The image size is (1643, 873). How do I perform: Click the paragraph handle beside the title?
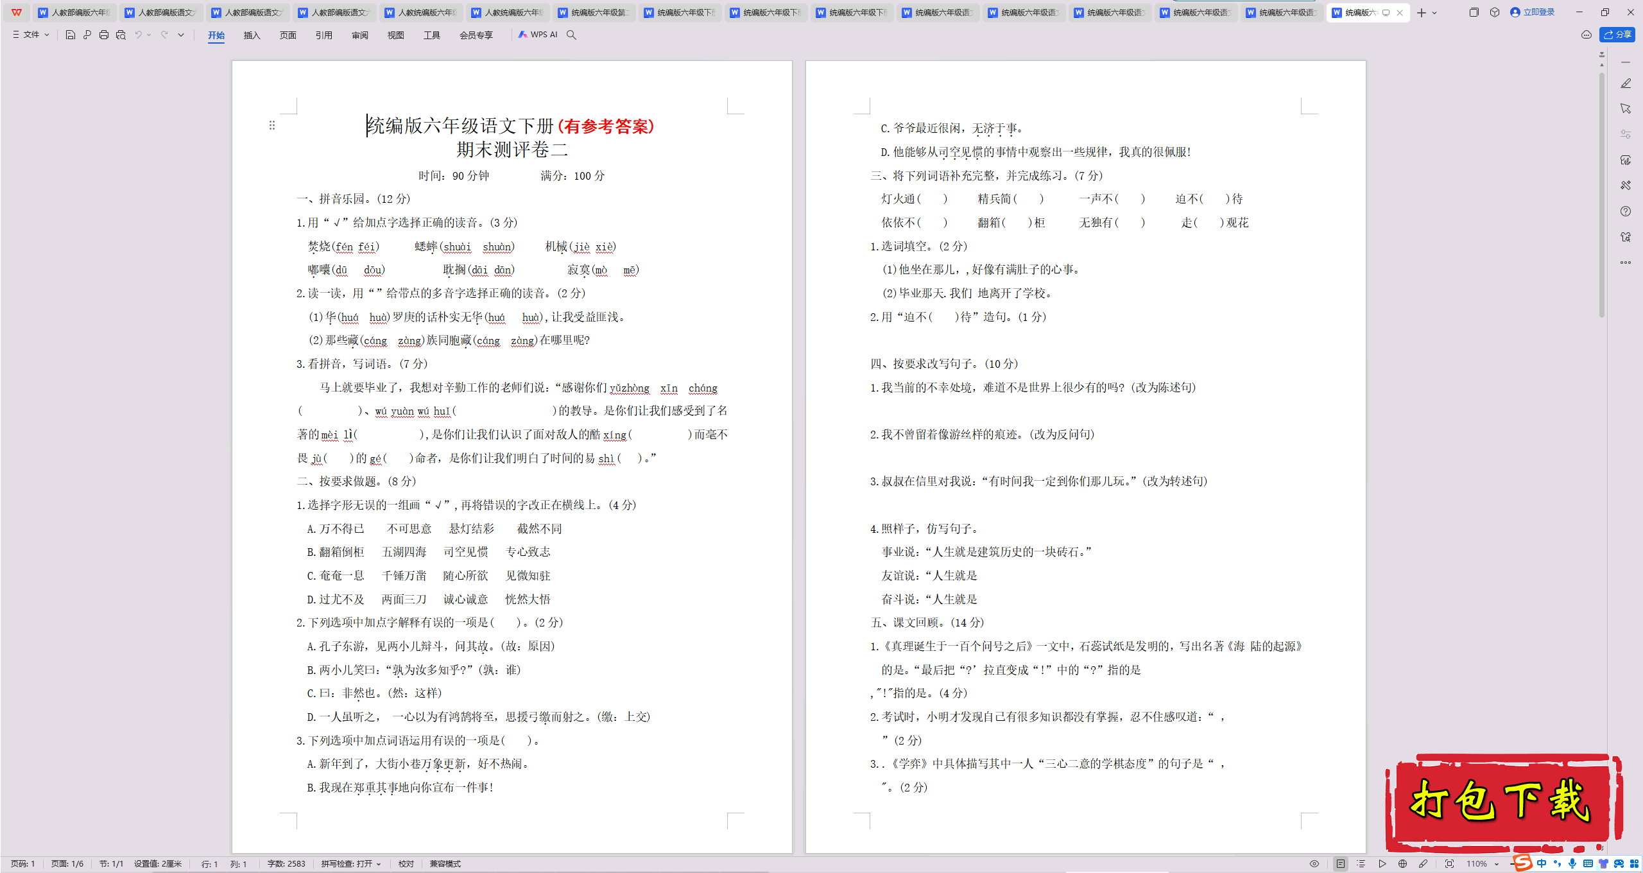click(272, 125)
